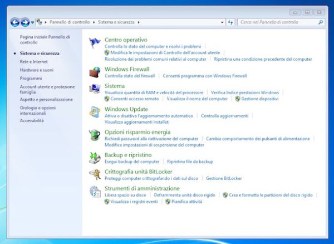
Task: Click the Backup e ripristino icon
Action: click(95, 158)
